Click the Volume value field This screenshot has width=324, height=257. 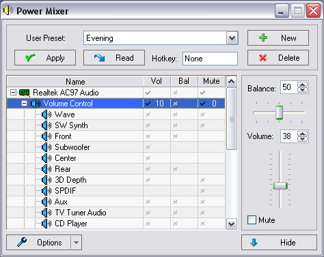[288, 136]
